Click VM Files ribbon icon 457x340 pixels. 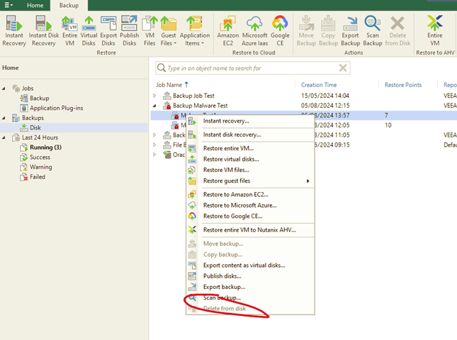(x=149, y=30)
